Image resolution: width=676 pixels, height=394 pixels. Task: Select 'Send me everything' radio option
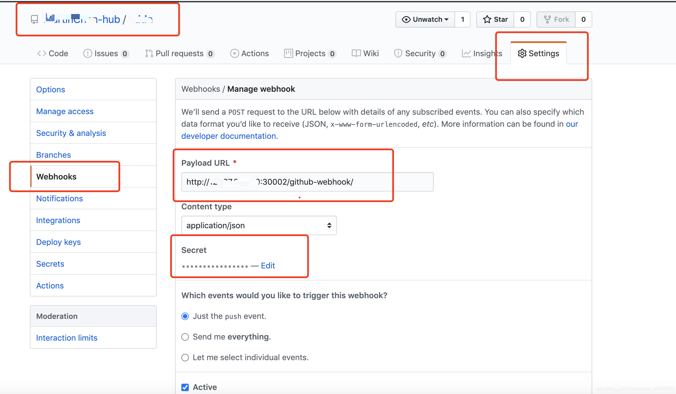[x=185, y=337]
